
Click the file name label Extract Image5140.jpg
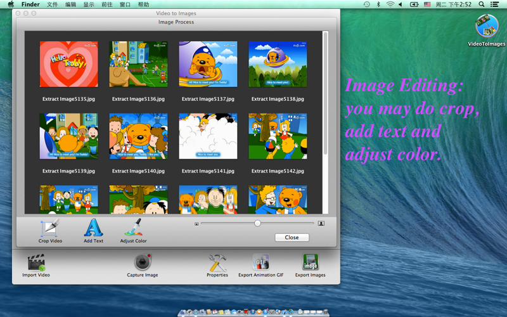(x=138, y=171)
